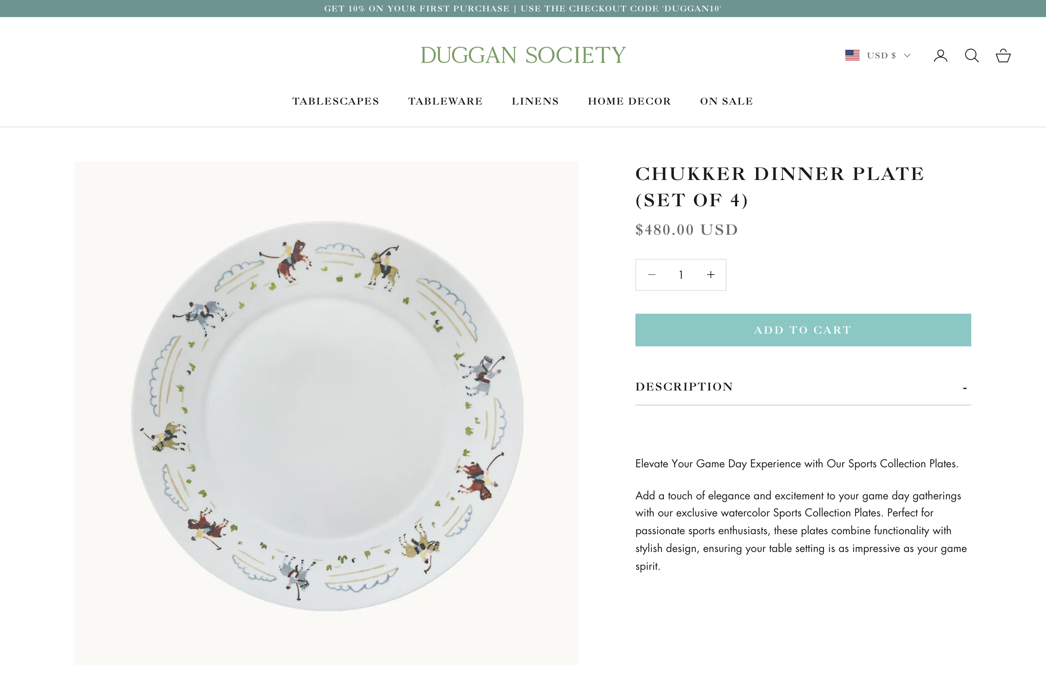Viewport: 1046px width, 680px height.
Task: Open the account login icon
Action: coord(941,55)
